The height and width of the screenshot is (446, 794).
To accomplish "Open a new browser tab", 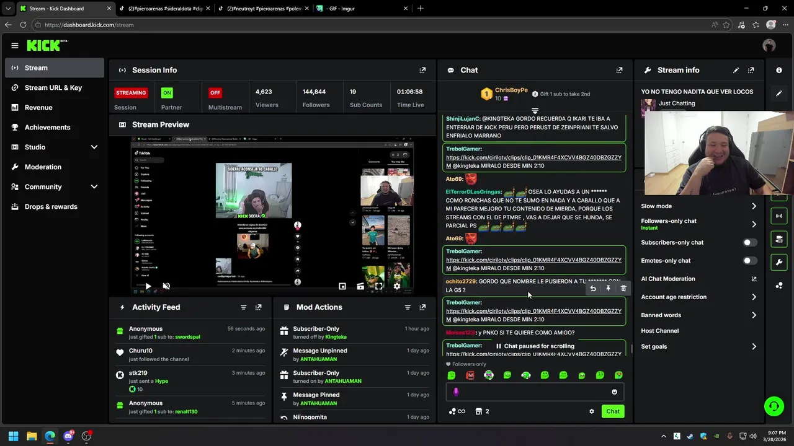I will [x=420, y=9].
